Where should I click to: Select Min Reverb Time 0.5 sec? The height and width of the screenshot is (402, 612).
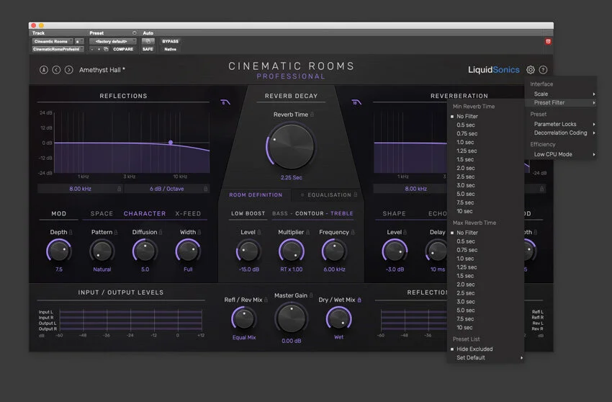pyautogui.click(x=466, y=125)
